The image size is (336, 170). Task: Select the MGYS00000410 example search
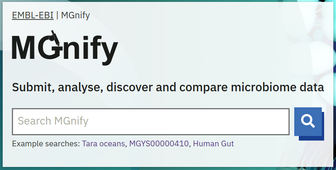(159, 144)
